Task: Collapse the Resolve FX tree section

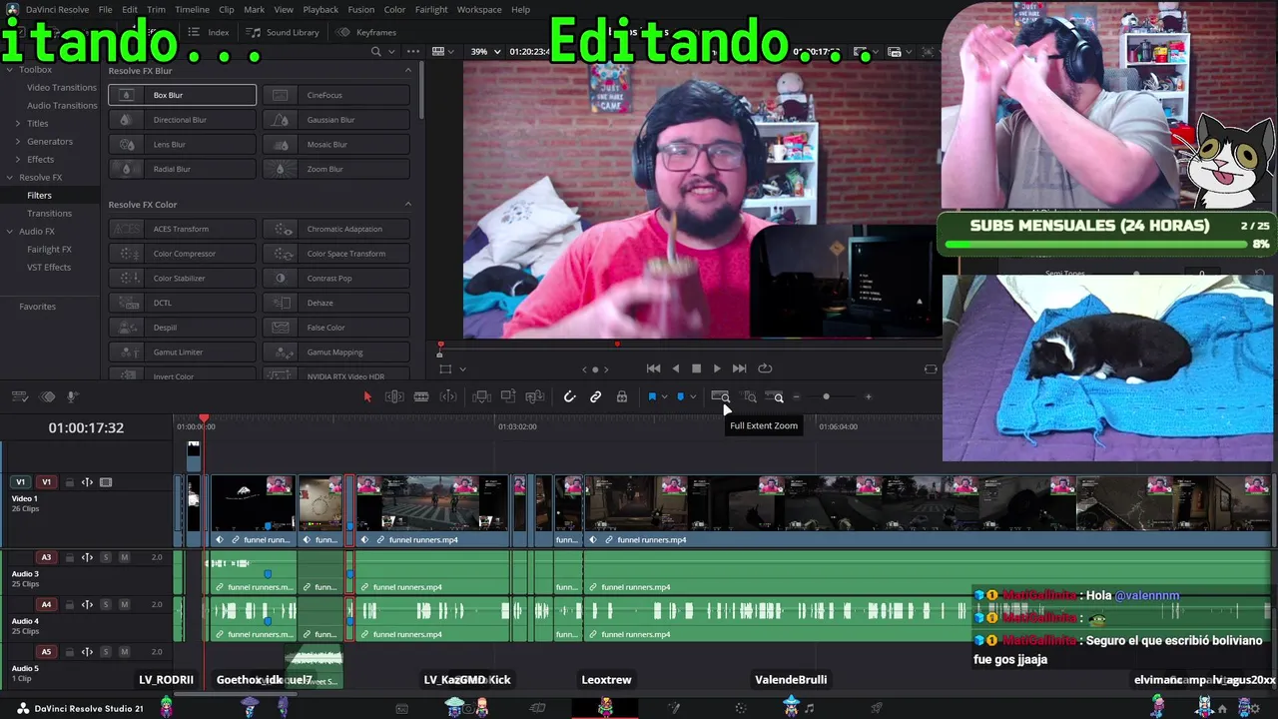Action: [9, 177]
